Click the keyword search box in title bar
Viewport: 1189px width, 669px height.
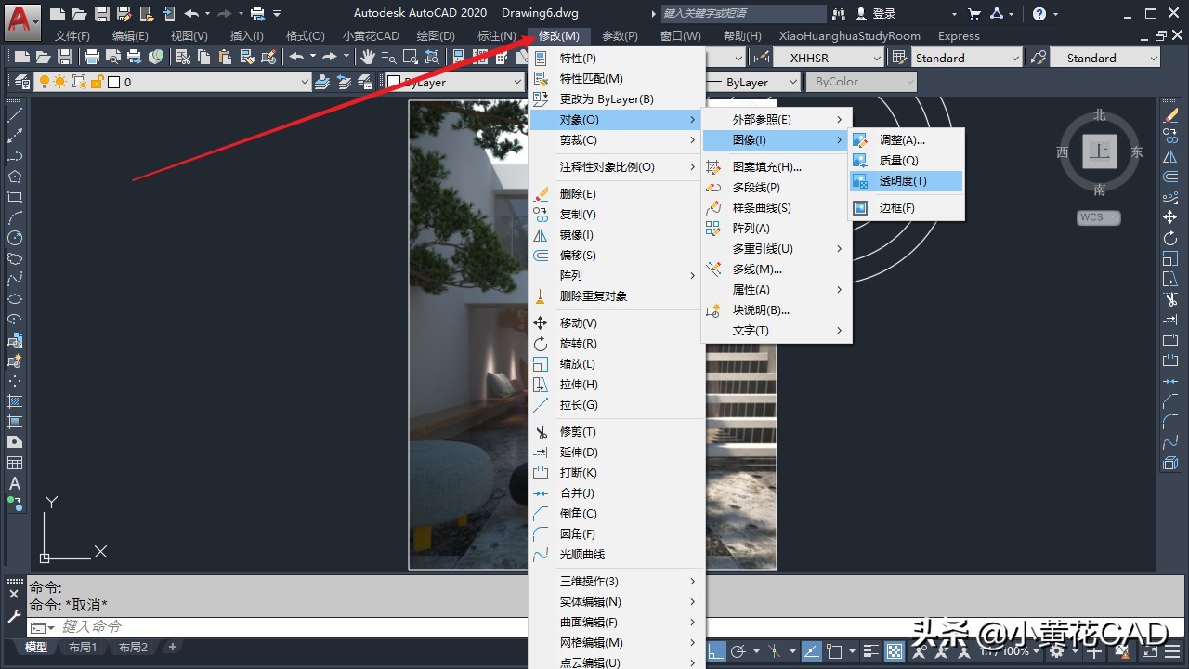coord(742,14)
